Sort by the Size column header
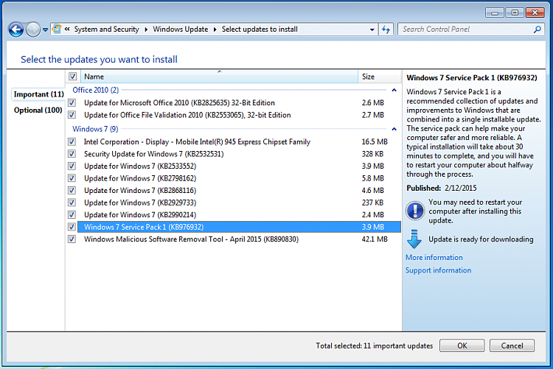 coord(380,77)
